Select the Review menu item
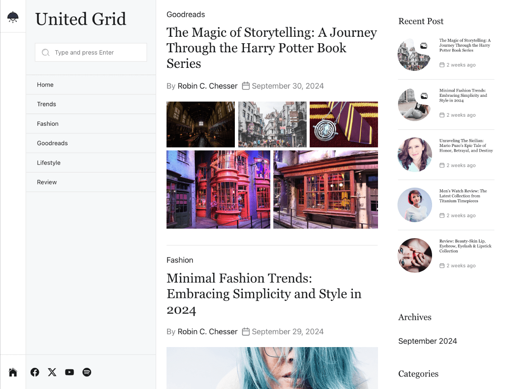 47,182
